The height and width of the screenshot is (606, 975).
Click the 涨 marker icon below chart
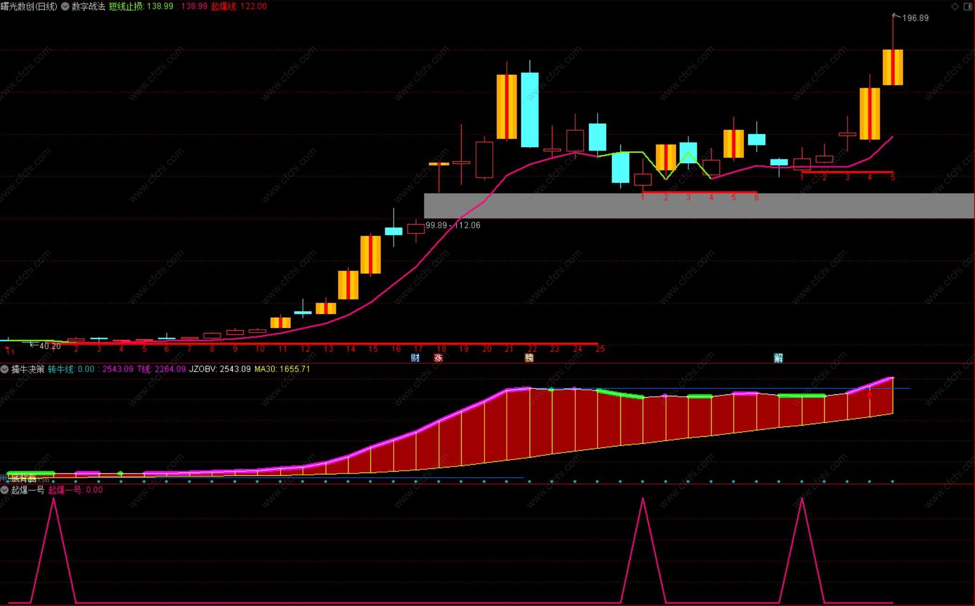[438, 358]
